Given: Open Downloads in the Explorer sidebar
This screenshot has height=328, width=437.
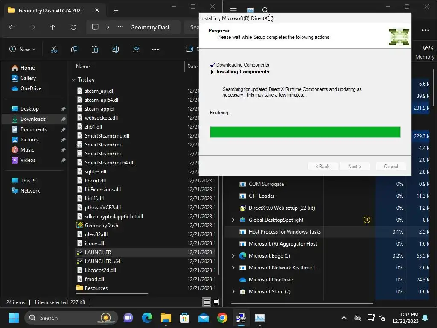Looking at the screenshot, I should [x=34, y=119].
